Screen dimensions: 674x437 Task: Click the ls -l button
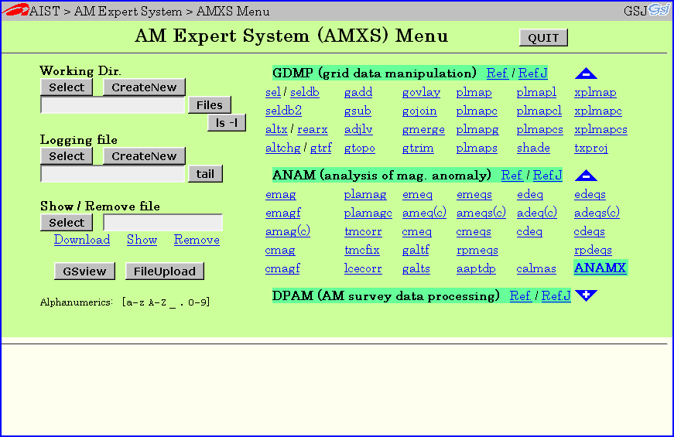tap(227, 123)
